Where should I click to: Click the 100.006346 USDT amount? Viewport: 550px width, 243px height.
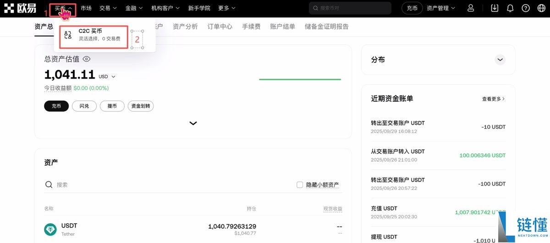[483, 156]
